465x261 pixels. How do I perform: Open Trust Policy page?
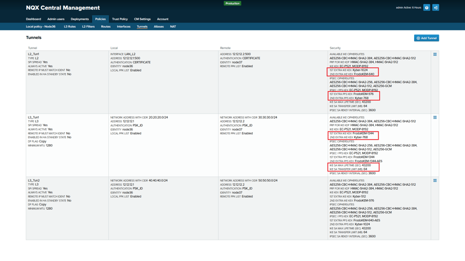click(x=120, y=19)
